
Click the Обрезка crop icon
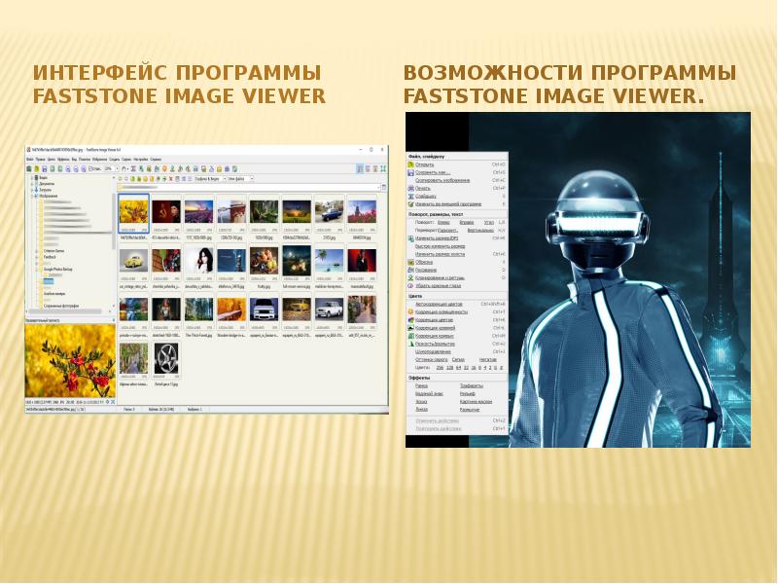pyautogui.click(x=410, y=262)
